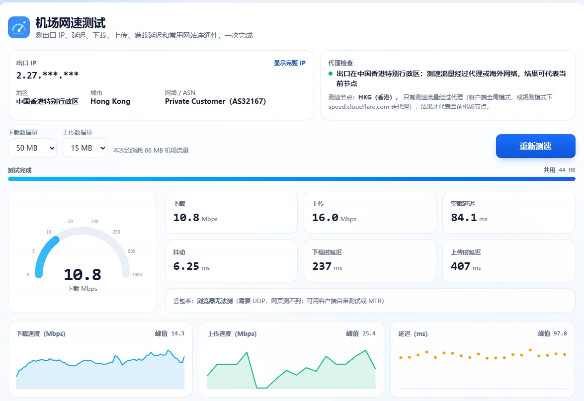Click the 共用 44 MB usage text
The height and width of the screenshot is (401, 584).
[560, 170]
